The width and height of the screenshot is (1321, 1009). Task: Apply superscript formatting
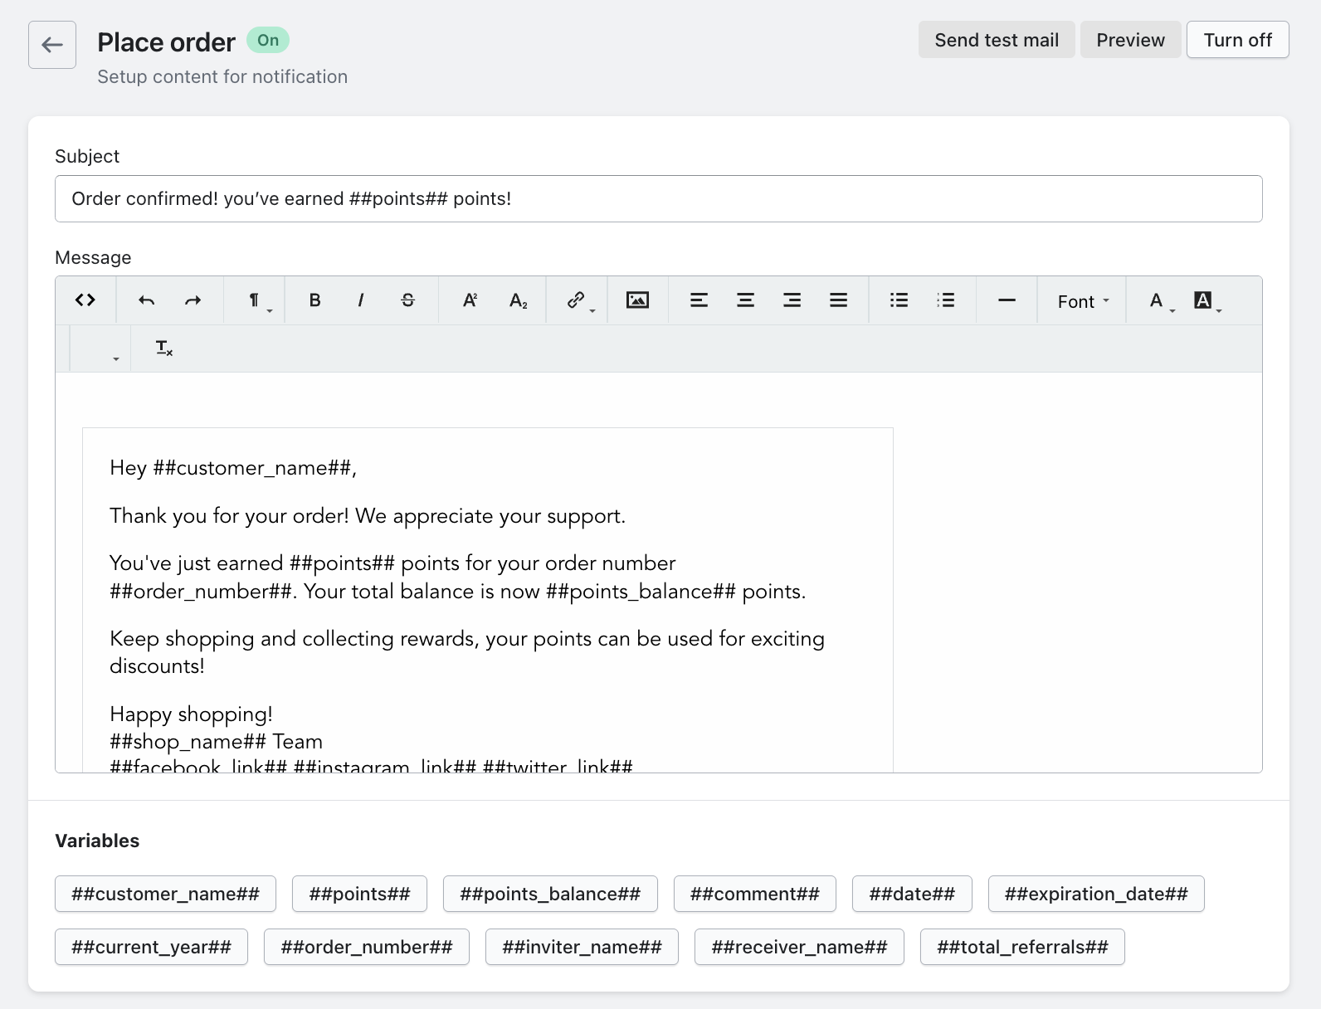pyautogui.click(x=470, y=300)
